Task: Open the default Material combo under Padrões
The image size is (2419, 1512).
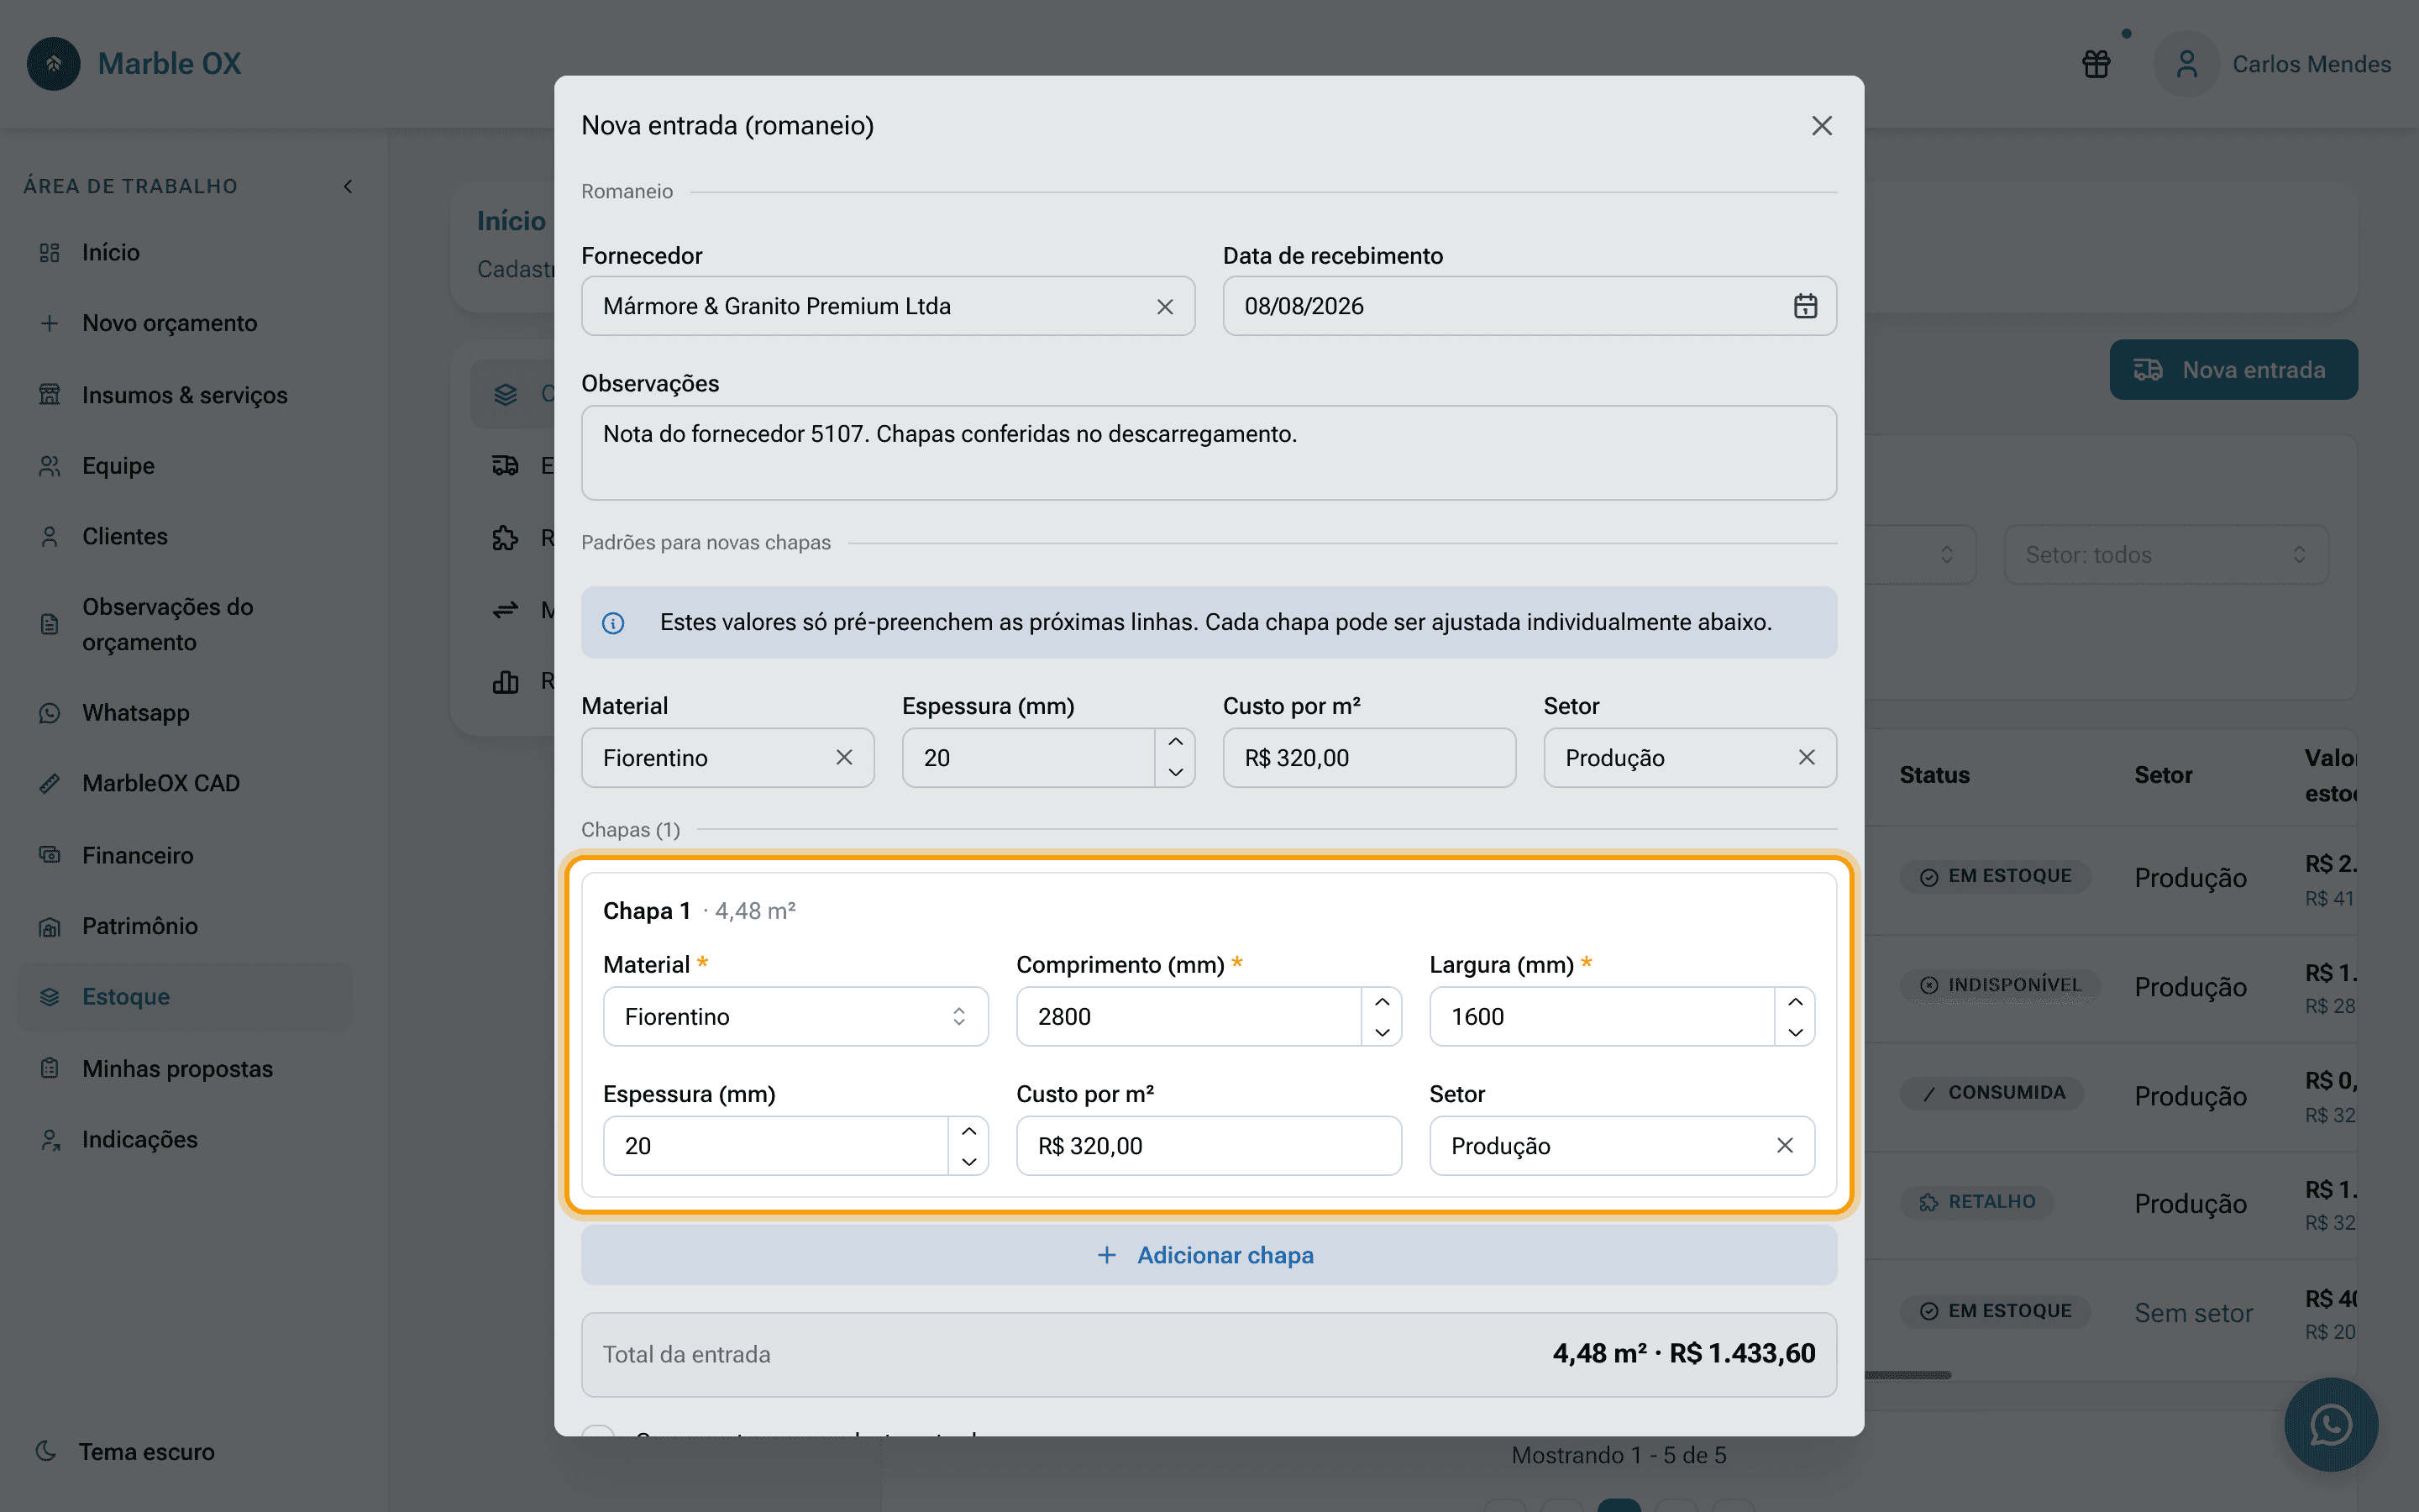Action: click(x=727, y=758)
